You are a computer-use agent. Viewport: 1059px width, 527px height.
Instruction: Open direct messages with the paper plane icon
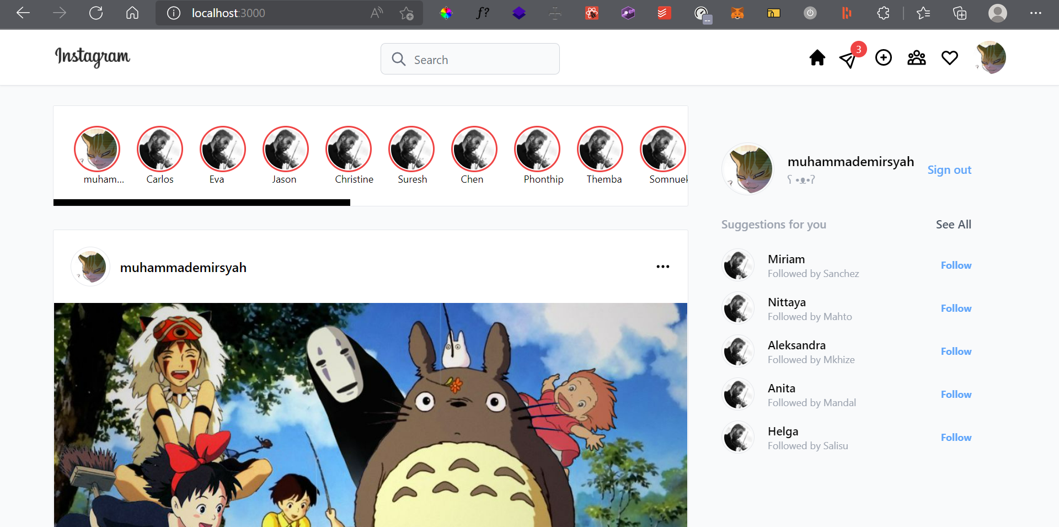pos(849,60)
